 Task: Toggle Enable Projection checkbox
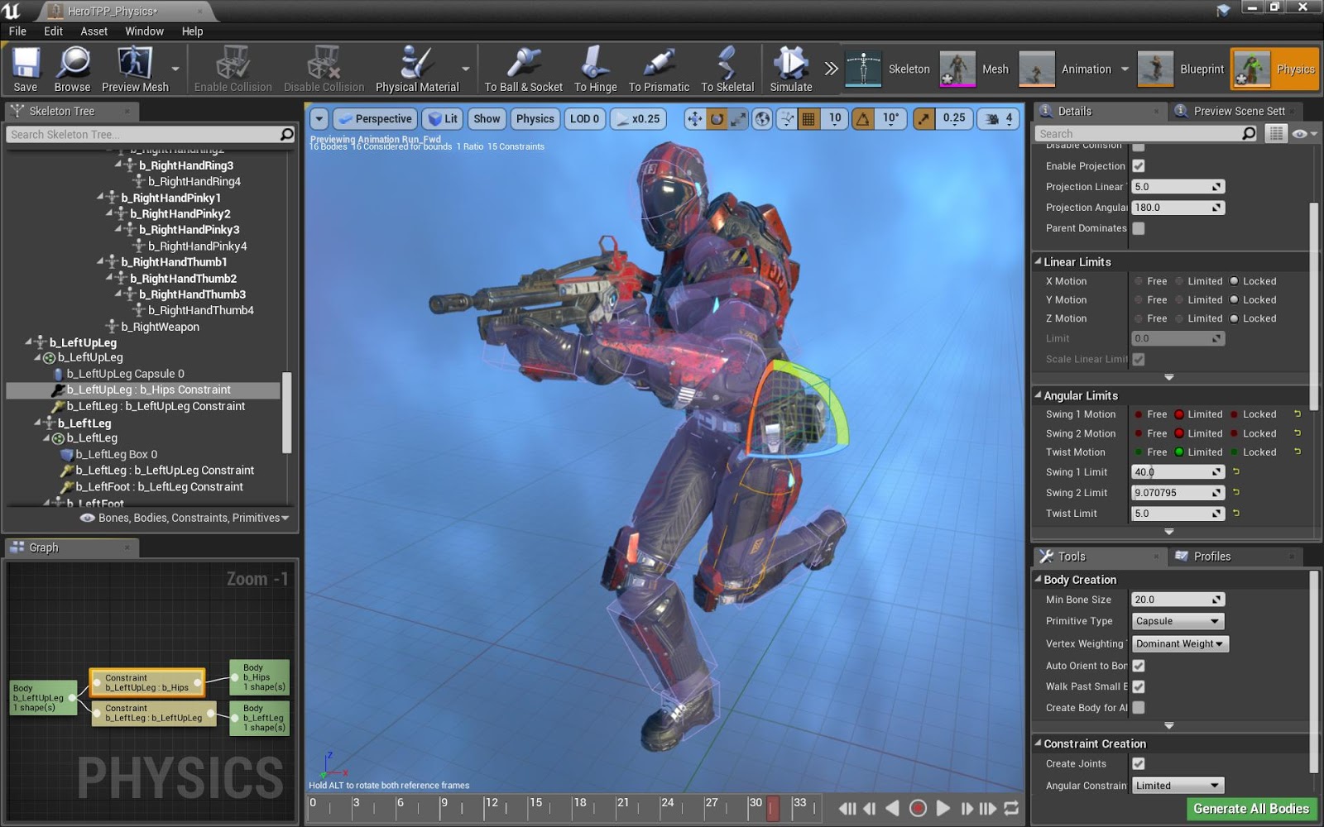click(x=1139, y=166)
